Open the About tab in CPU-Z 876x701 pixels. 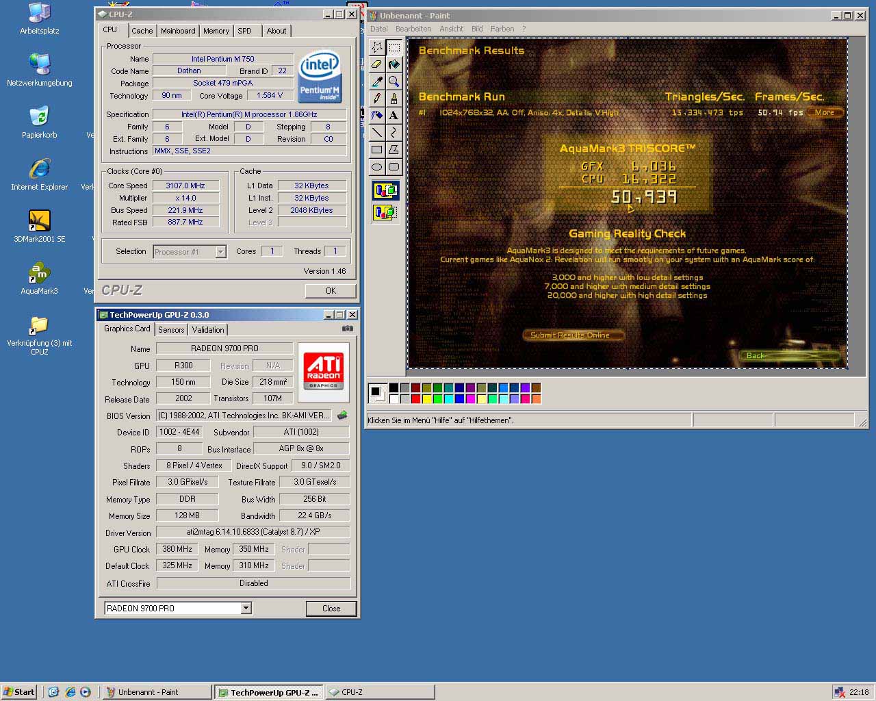(276, 31)
